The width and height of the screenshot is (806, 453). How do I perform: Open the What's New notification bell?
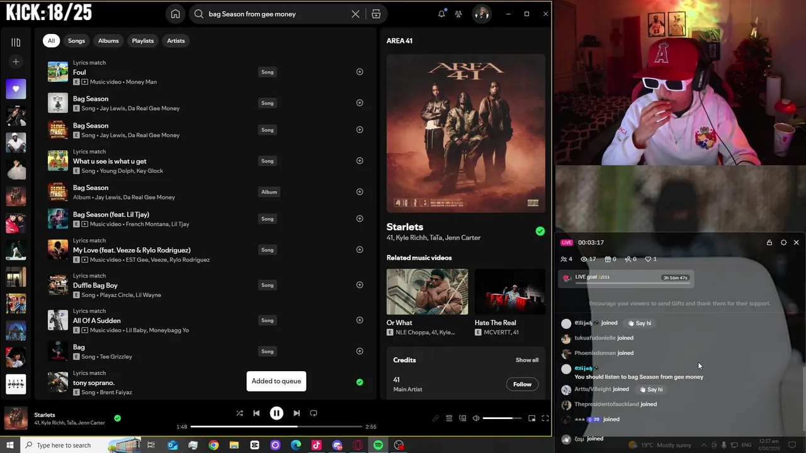(441, 14)
